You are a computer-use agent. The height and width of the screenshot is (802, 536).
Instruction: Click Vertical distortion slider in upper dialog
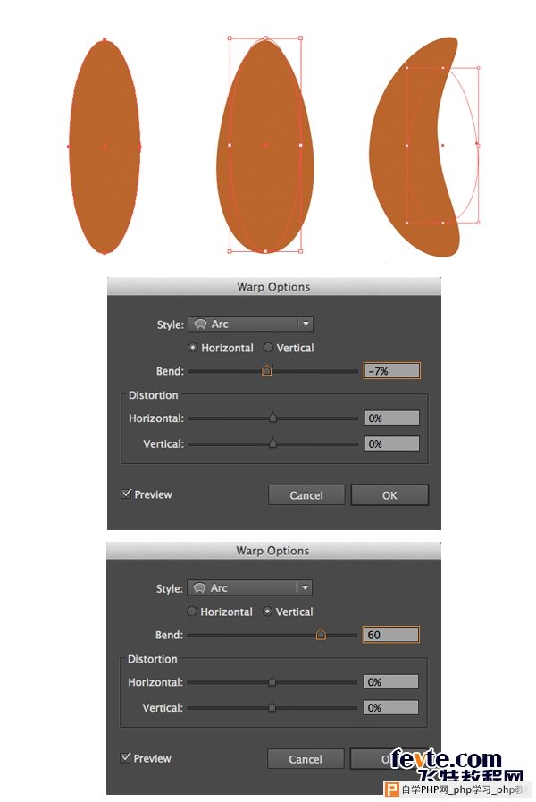(x=272, y=443)
